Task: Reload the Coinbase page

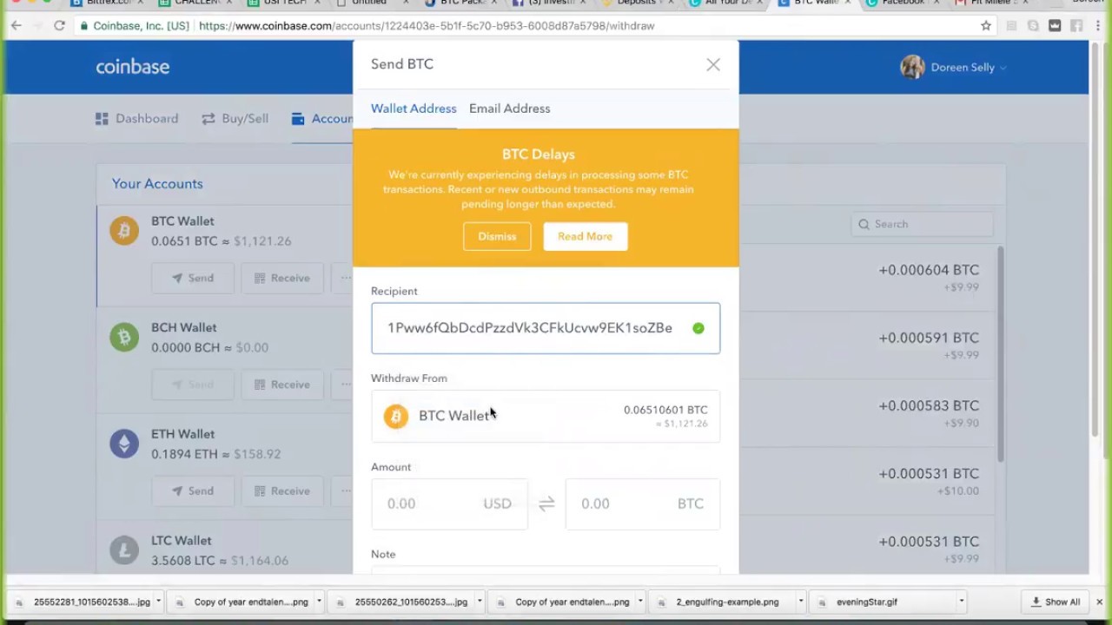Action: coord(59,26)
